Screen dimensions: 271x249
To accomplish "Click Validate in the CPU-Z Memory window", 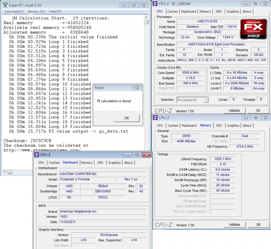I will click(x=234, y=225).
